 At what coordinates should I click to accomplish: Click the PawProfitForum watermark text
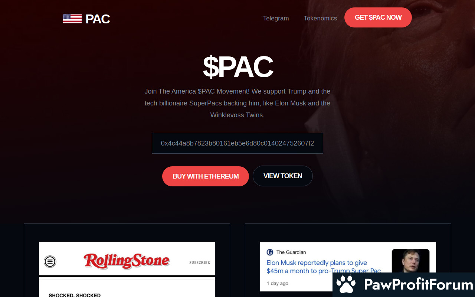(418, 285)
